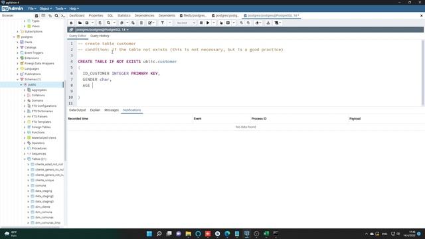425x239 pixels.
Task: Switch to the Statistics tab
Action: click(124, 16)
